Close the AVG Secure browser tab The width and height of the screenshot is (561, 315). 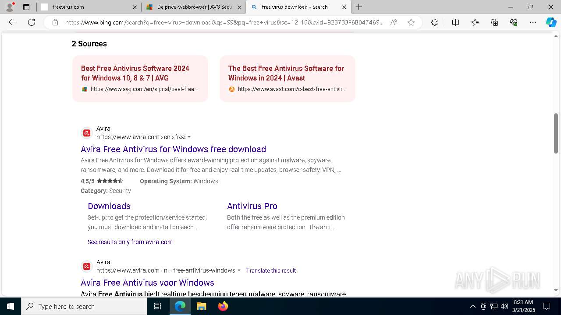click(x=239, y=7)
